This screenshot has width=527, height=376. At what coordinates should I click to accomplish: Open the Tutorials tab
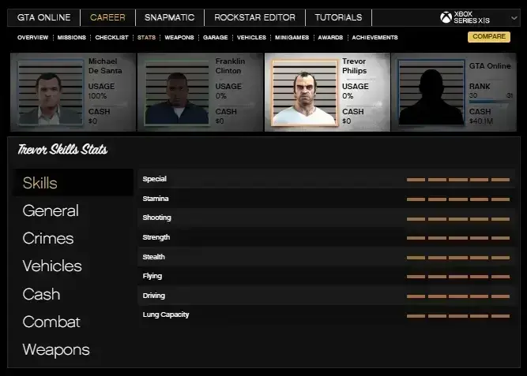tap(338, 17)
